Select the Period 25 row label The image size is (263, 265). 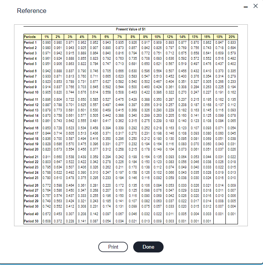click(x=31, y=178)
